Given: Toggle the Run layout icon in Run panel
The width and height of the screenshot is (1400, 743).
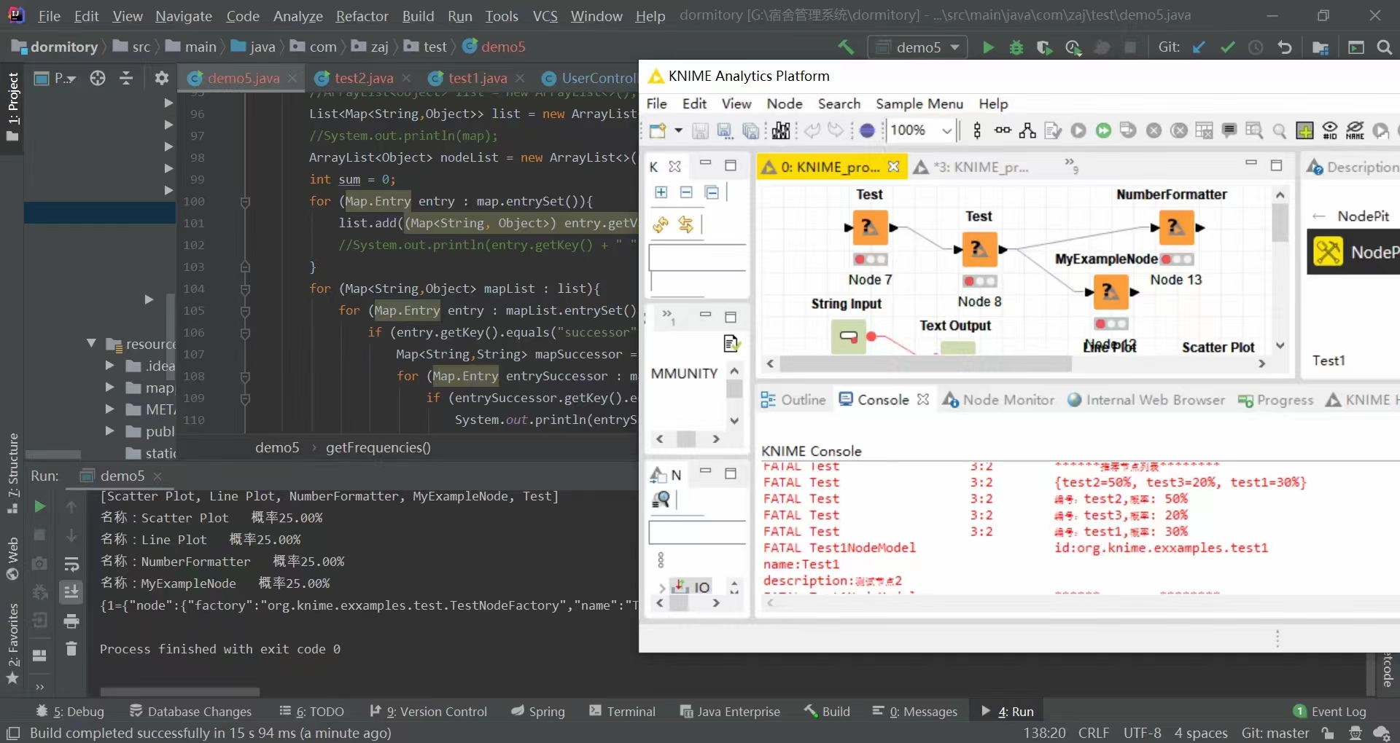Looking at the screenshot, I should (x=40, y=656).
